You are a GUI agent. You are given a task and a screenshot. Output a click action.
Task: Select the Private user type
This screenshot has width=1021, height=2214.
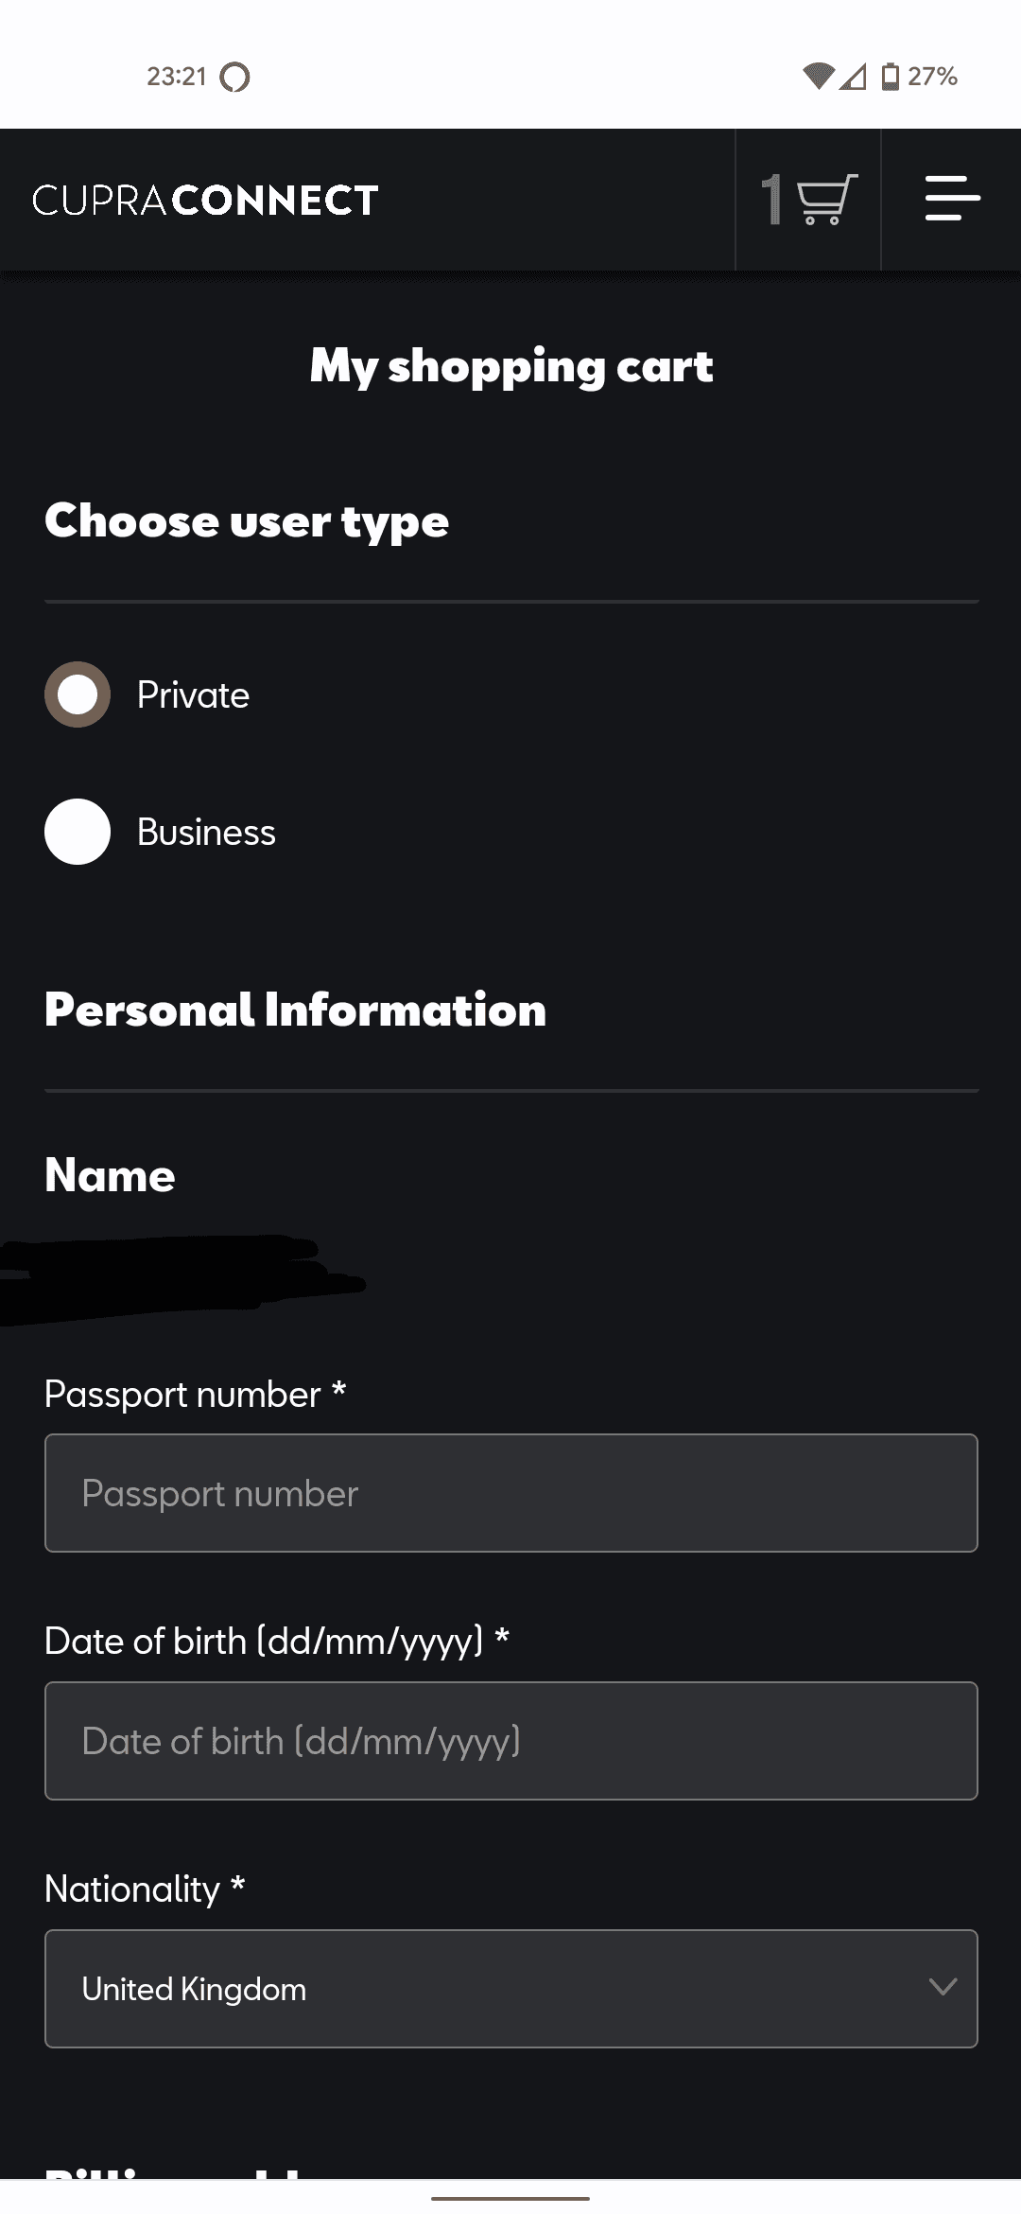[x=78, y=694]
